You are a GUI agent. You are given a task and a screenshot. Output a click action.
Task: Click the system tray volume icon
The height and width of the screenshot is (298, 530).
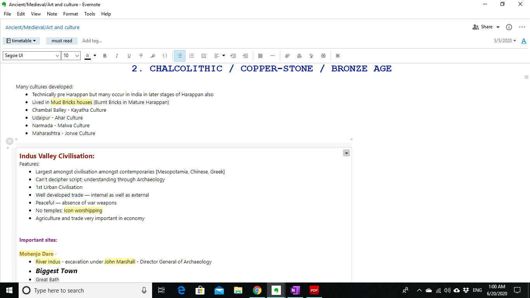[x=447, y=290]
